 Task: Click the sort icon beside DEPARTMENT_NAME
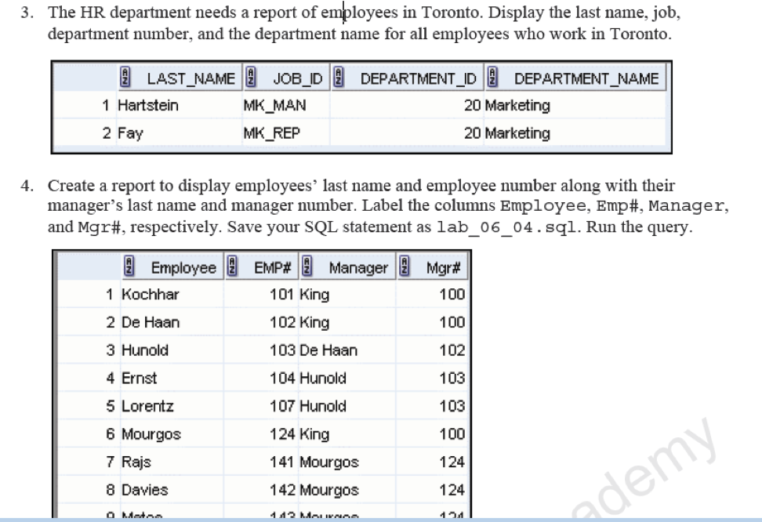492,78
